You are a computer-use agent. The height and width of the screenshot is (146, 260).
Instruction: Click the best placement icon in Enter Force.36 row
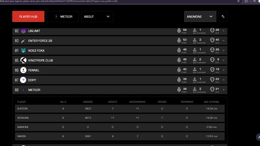[195, 40]
